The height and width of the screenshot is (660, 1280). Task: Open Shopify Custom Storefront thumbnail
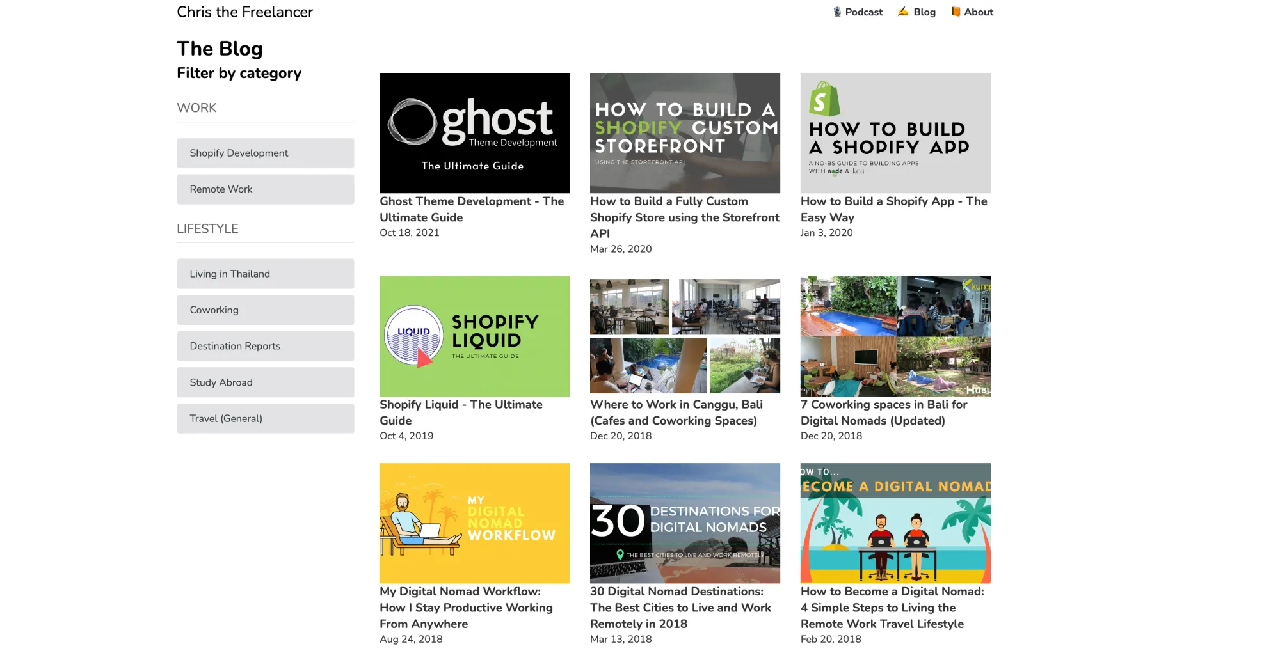pos(685,133)
